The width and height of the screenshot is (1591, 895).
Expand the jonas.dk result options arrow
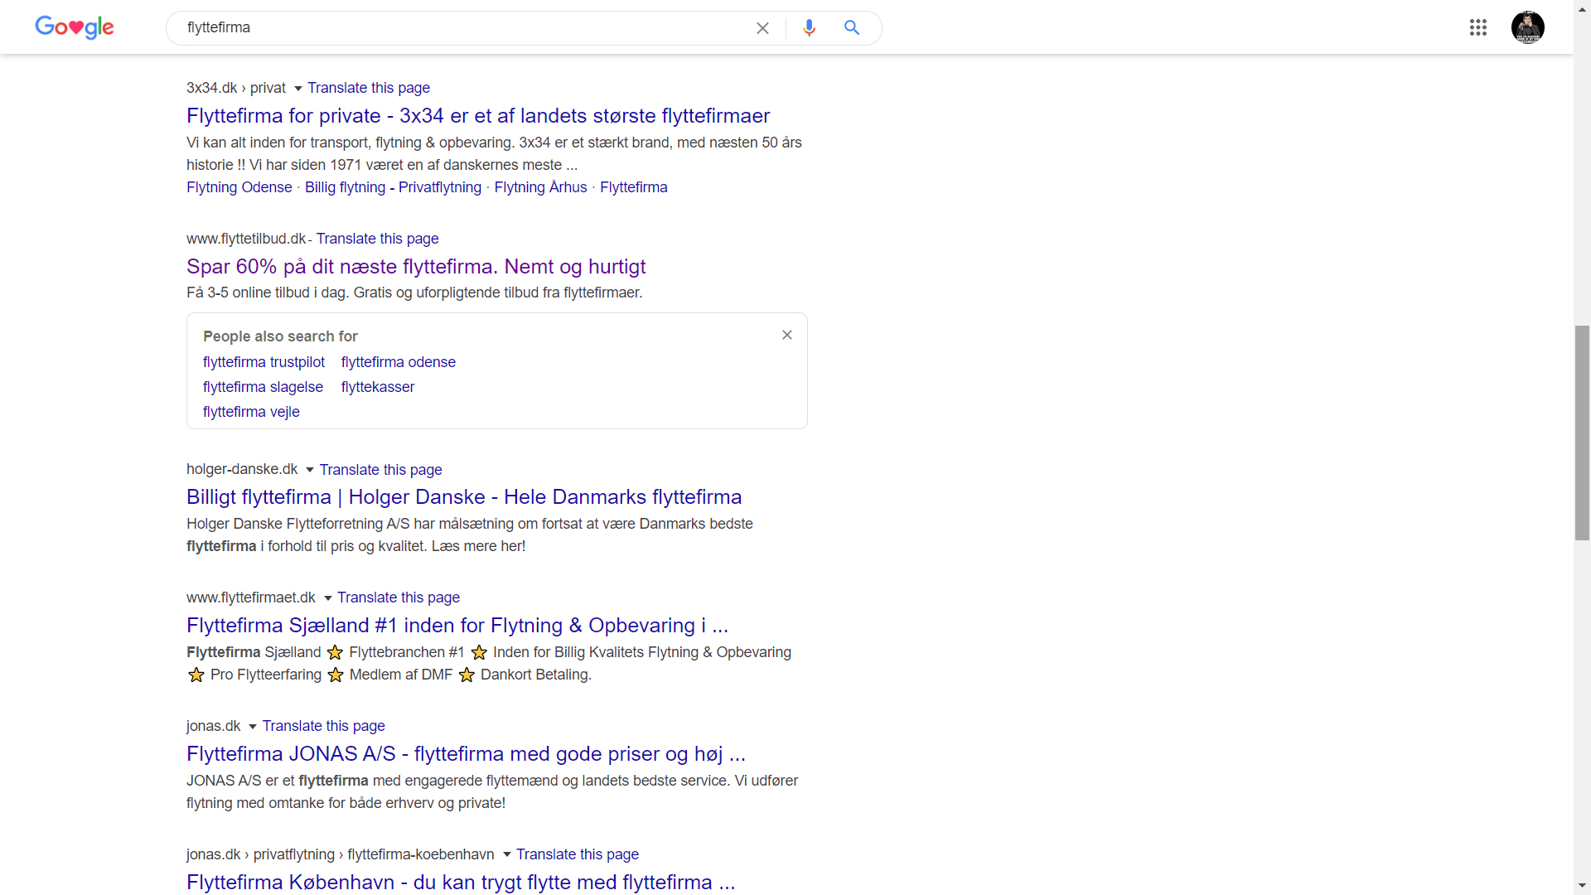[253, 727]
